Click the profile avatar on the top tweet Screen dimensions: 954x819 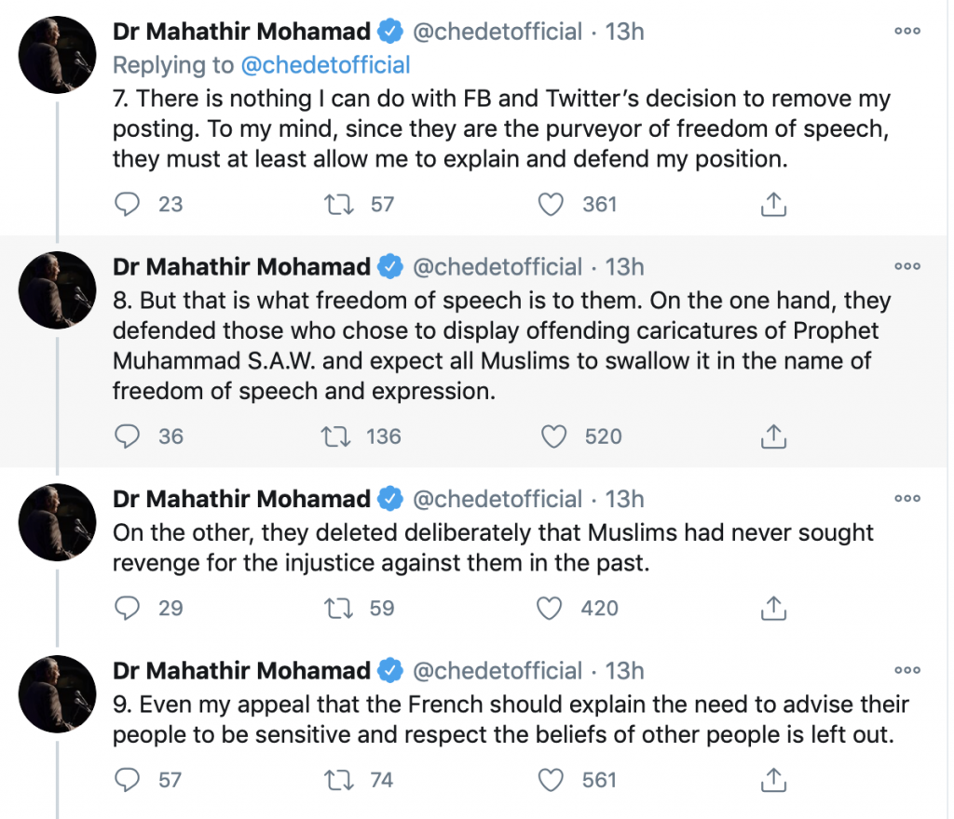click(57, 54)
